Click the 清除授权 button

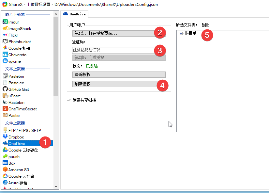(119, 74)
